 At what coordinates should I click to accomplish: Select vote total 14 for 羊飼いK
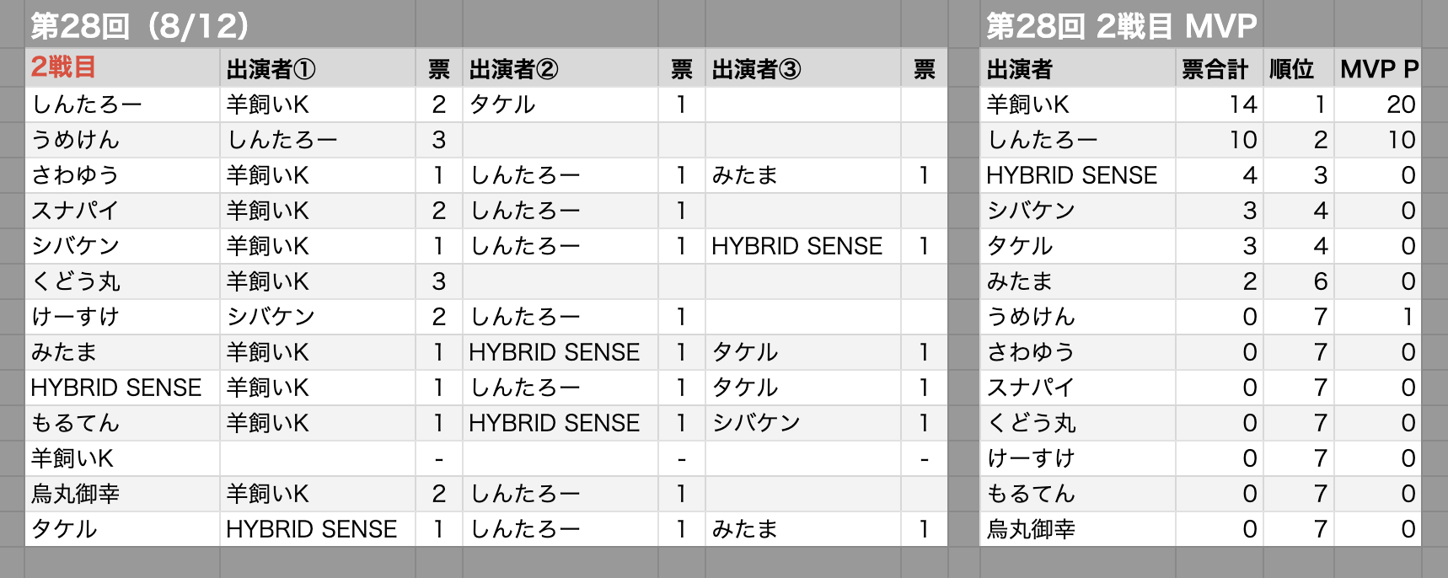coord(1219,104)
